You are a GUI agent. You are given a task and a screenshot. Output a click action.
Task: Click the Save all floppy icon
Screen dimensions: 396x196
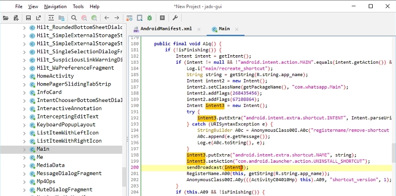[28, 18]
